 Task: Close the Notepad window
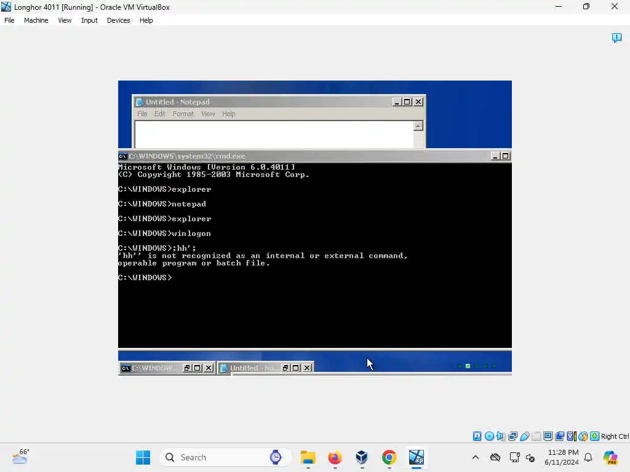418,102
